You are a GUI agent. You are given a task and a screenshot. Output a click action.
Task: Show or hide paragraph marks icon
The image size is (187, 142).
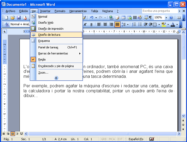click(x=150, y=18)
